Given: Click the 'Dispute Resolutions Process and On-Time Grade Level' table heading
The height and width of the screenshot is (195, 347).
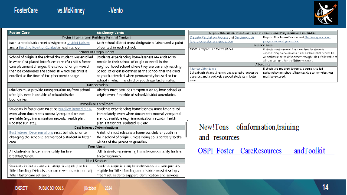Looking at the screenshot, I should point(263,33).
